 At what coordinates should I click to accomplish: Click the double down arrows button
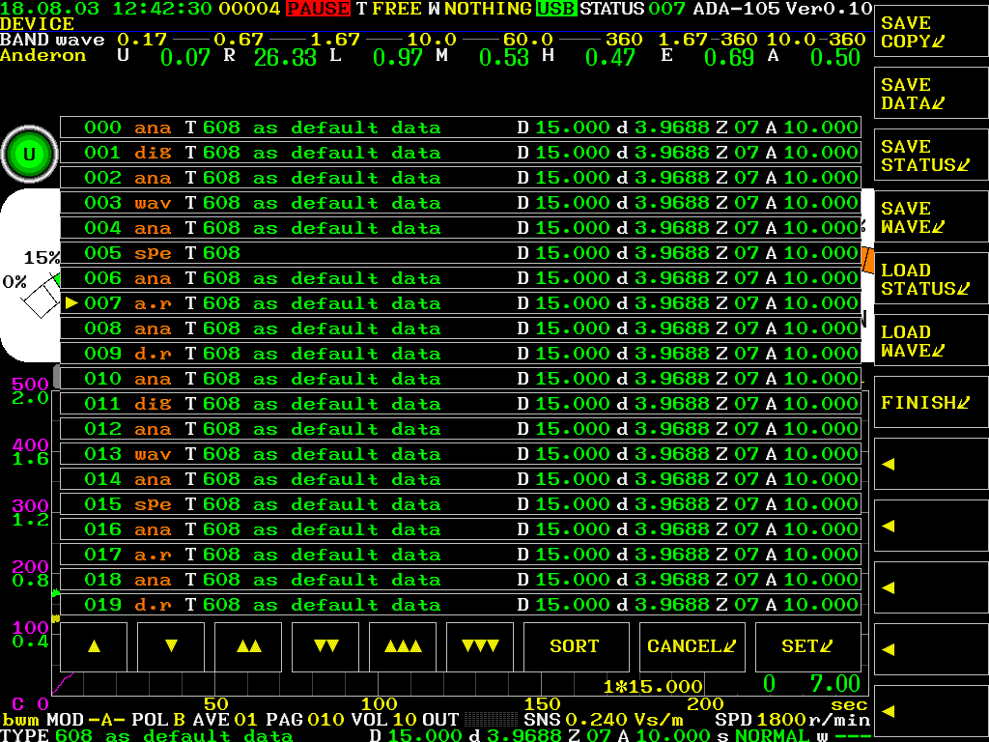click(325, 646)
